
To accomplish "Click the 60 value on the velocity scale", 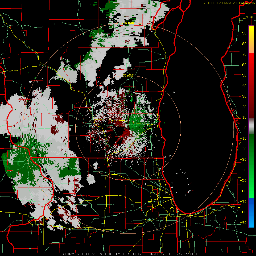I will tap(244, 65).
